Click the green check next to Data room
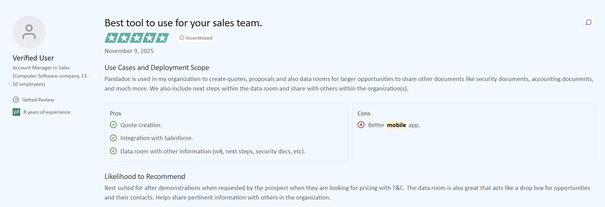The height and width of the screenshot is (207, 605). [x=113, y=151]
